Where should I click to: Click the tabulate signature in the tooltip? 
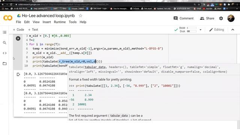[x=148, y=69]
